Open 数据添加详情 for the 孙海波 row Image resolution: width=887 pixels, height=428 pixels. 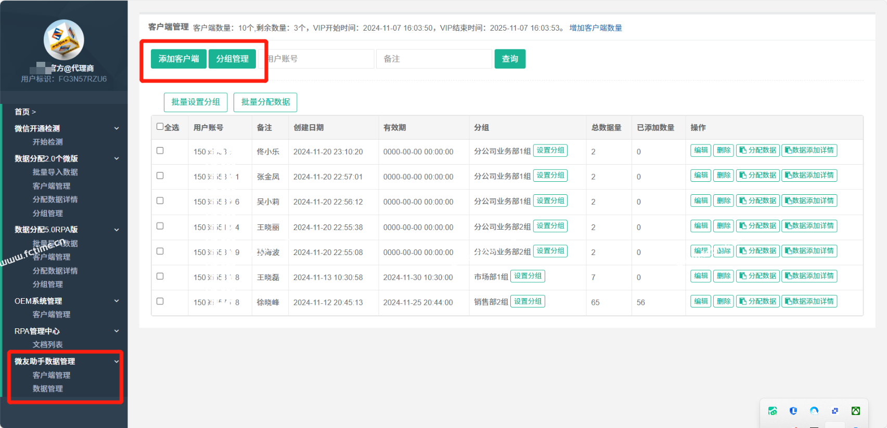click(809, 251)
